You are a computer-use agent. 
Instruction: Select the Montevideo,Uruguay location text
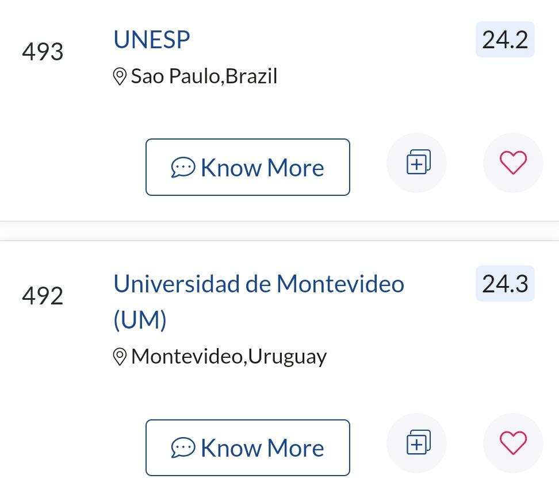pyautogui.click(x=229, y=357)
